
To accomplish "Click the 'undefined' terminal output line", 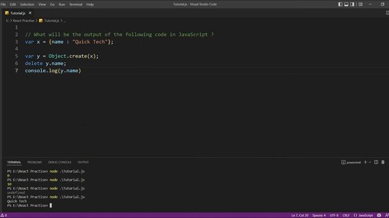I will pyautogui.click(x=16, y=193).
